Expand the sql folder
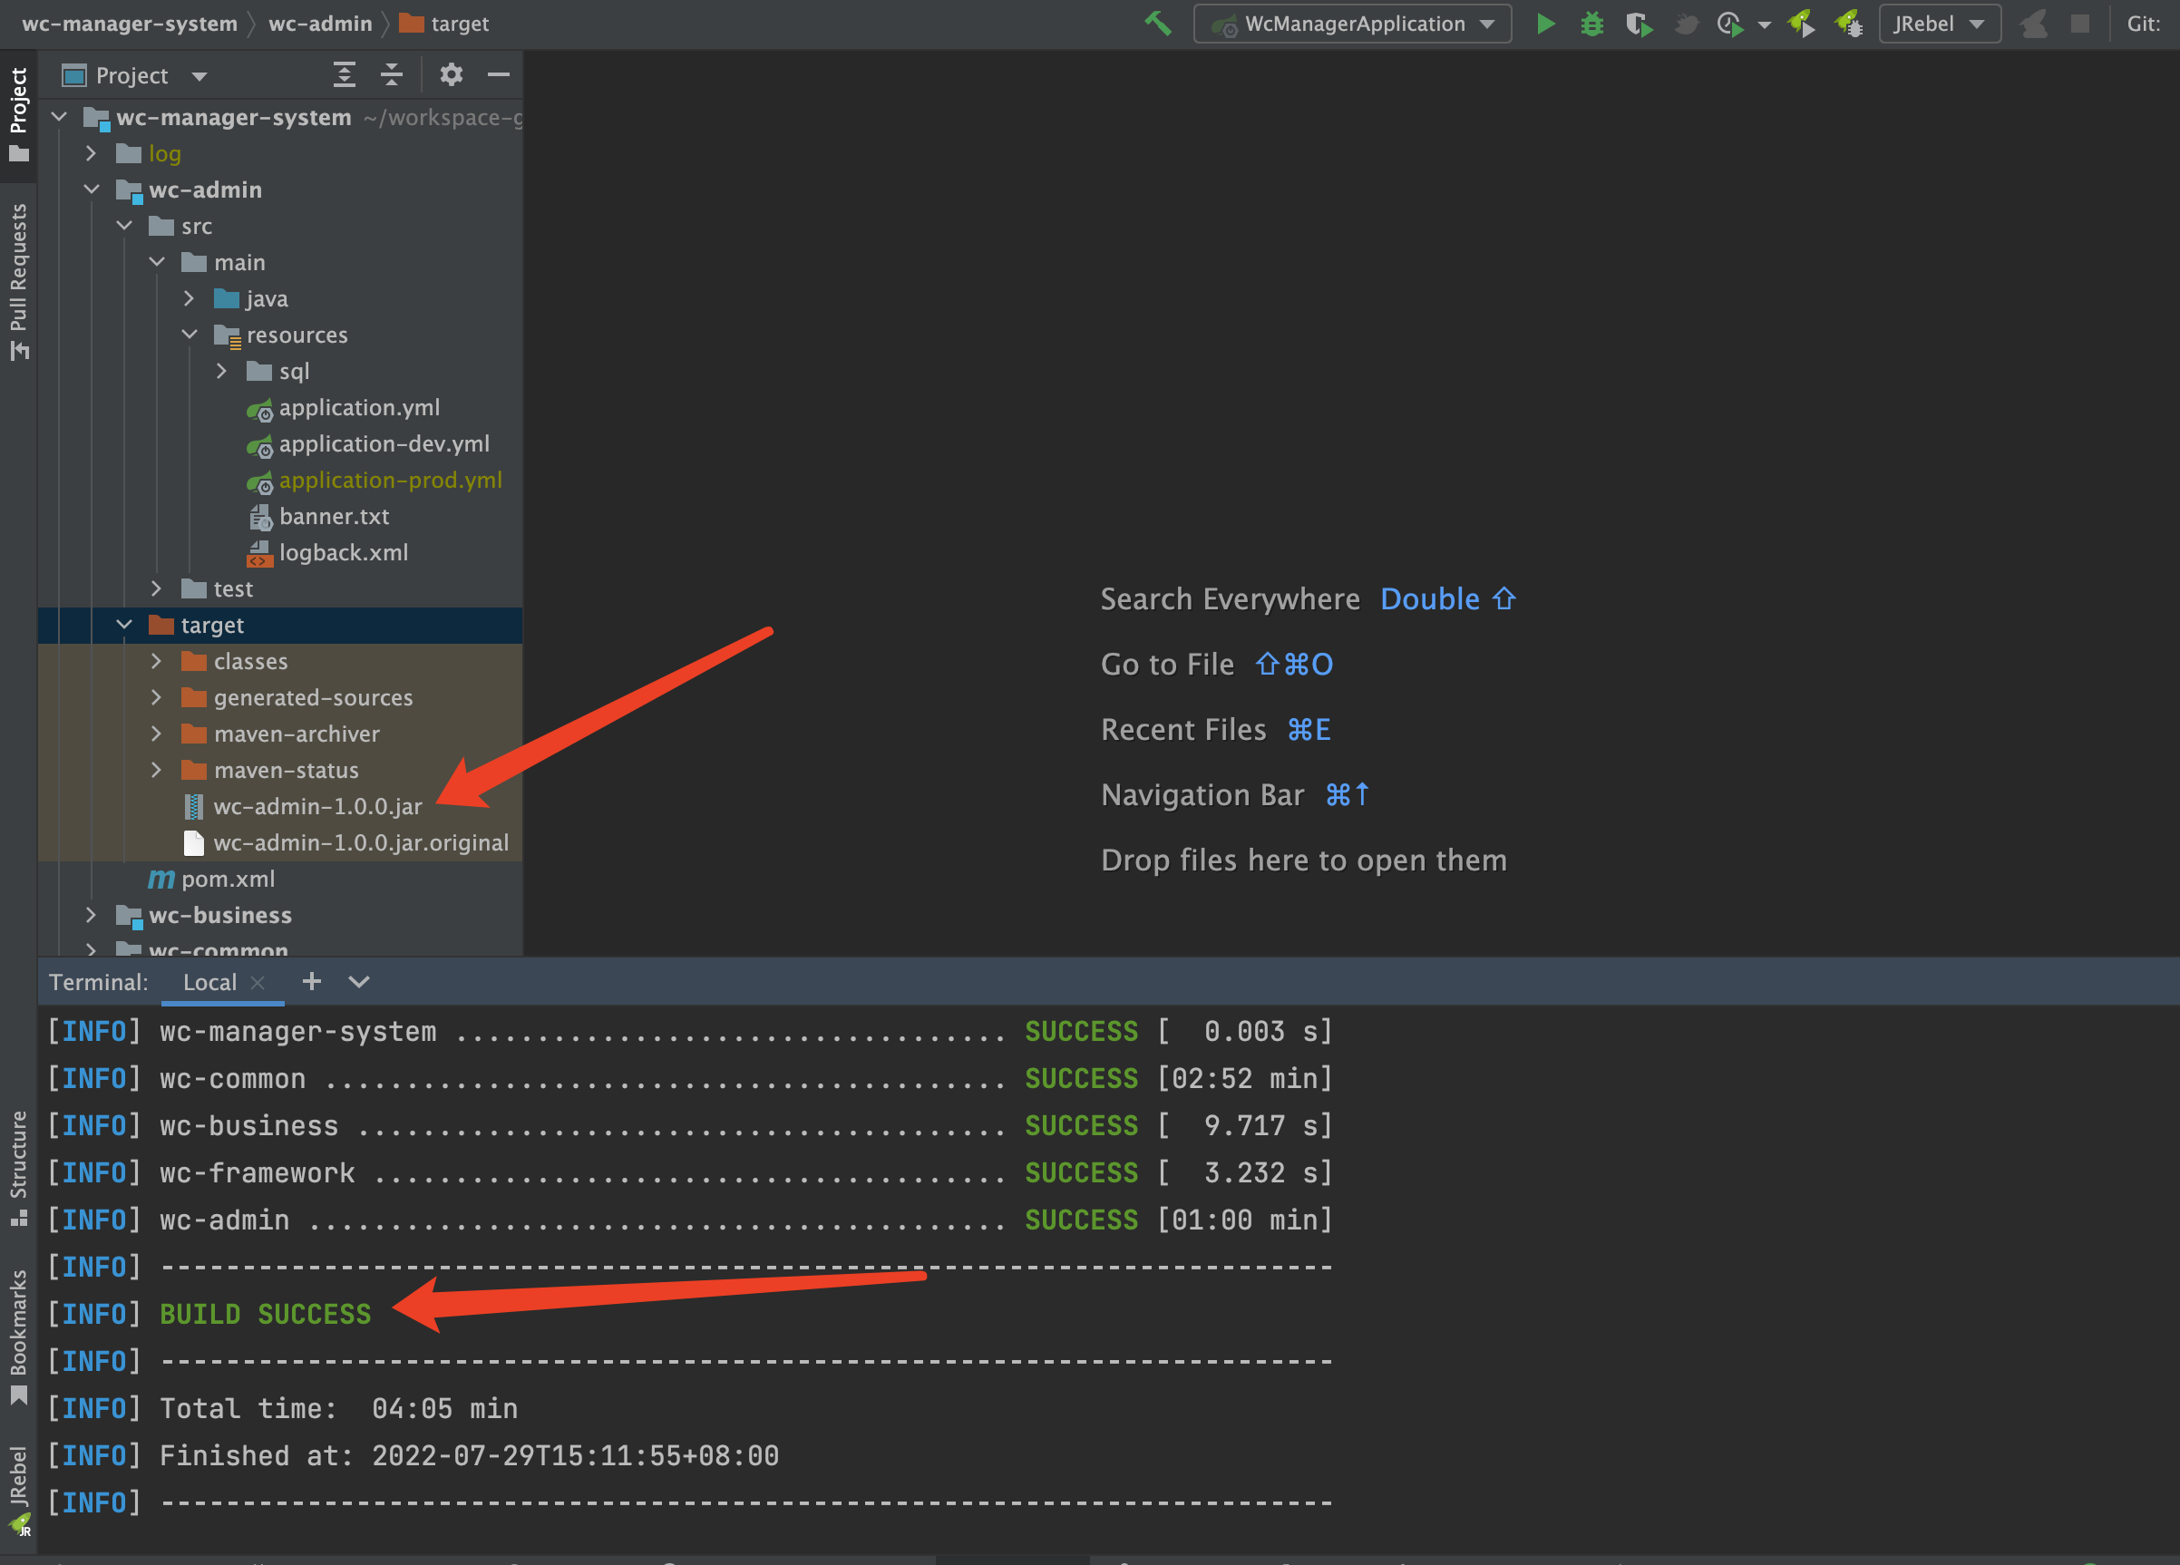Image resolution: width=2180 pixels, height=1565 pixels. [222, 370]
